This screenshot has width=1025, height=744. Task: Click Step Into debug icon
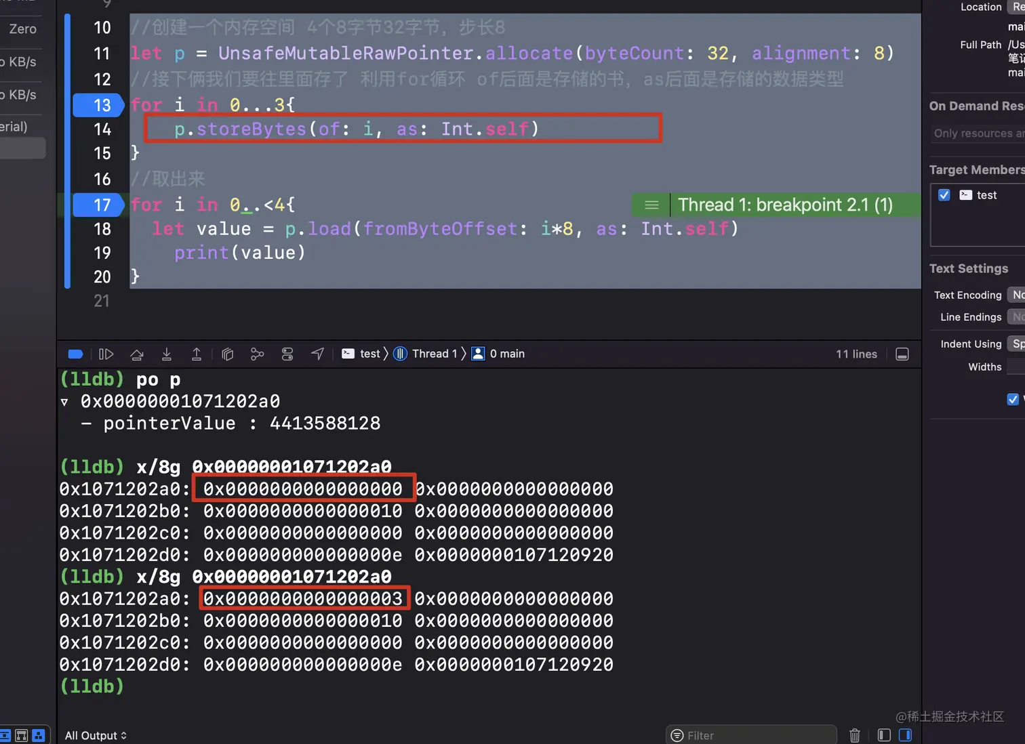167,354
